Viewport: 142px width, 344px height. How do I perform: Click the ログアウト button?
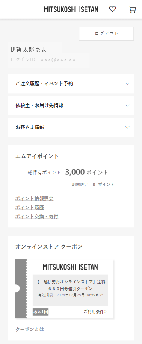(106, 33)
